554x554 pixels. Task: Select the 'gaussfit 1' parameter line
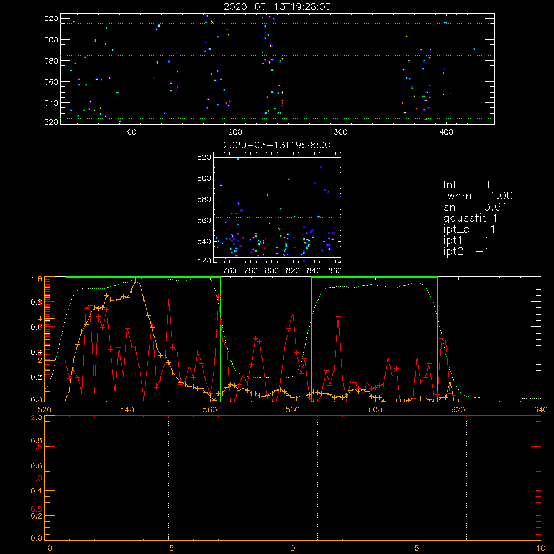click(470, 218)
